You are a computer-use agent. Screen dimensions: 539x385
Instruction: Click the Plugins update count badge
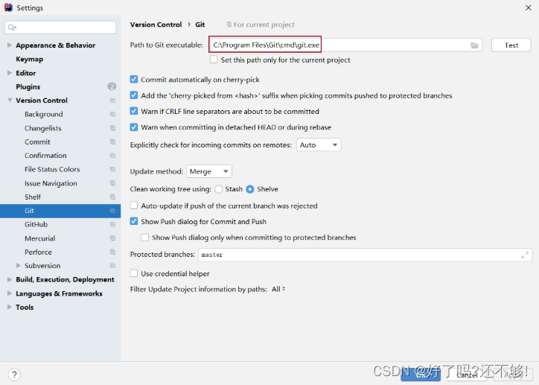(112, 86)
